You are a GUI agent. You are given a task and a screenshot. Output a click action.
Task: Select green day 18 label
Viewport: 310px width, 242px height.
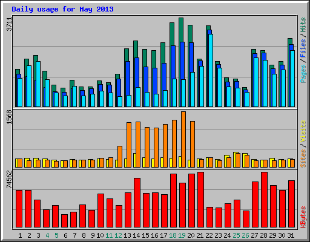(173, 235)
